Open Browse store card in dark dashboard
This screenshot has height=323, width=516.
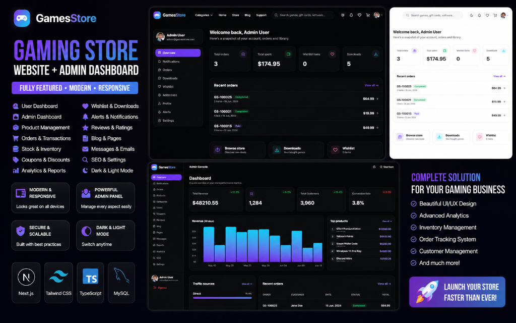(x=238, y=150)
